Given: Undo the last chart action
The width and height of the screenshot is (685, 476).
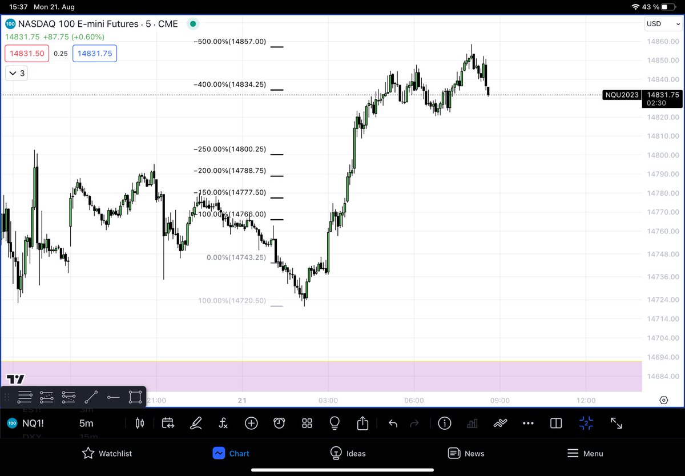Looking at the screenshot, I should 393,423.
